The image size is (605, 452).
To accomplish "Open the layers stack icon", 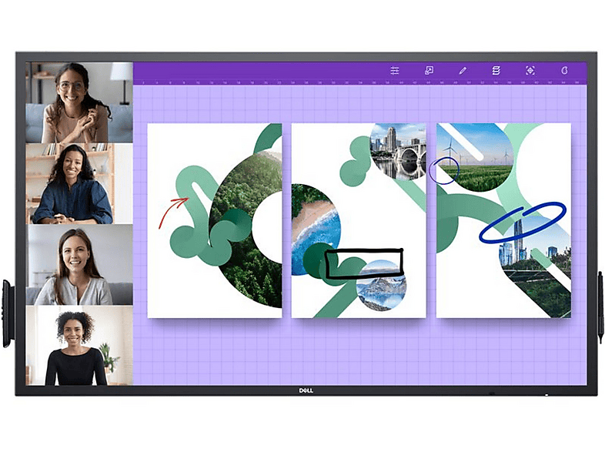I will point(496,70).
